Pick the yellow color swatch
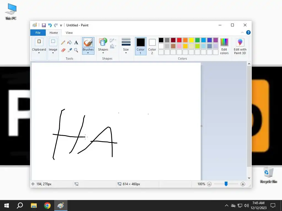Image resolution: width=282 pixels, height=211 pixels. point(191,40)
